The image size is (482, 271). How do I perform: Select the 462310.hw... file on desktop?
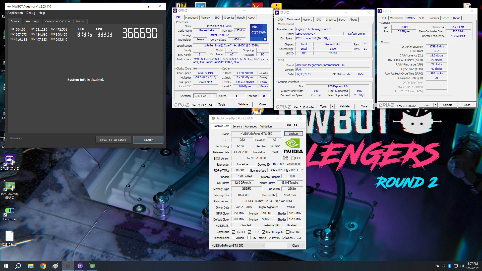click(9, 238)
